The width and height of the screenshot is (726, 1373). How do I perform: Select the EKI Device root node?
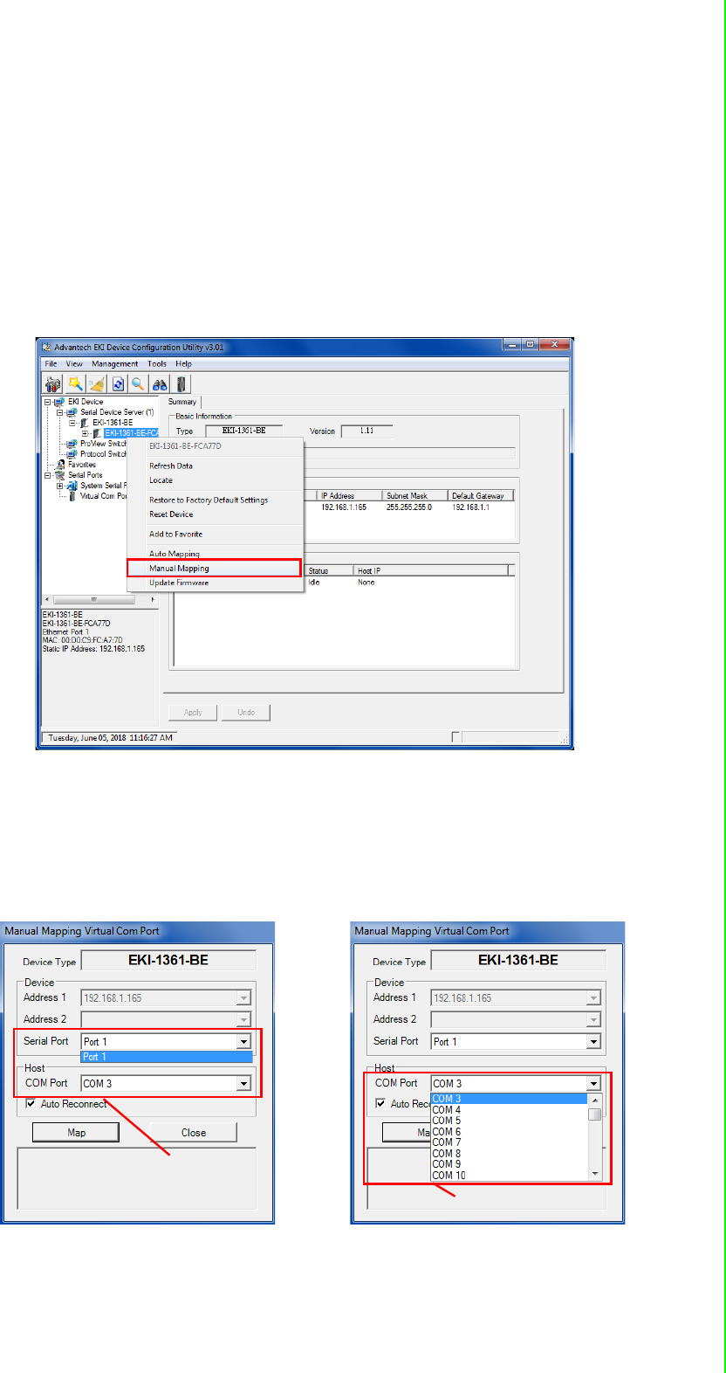(x=86, y=402)
